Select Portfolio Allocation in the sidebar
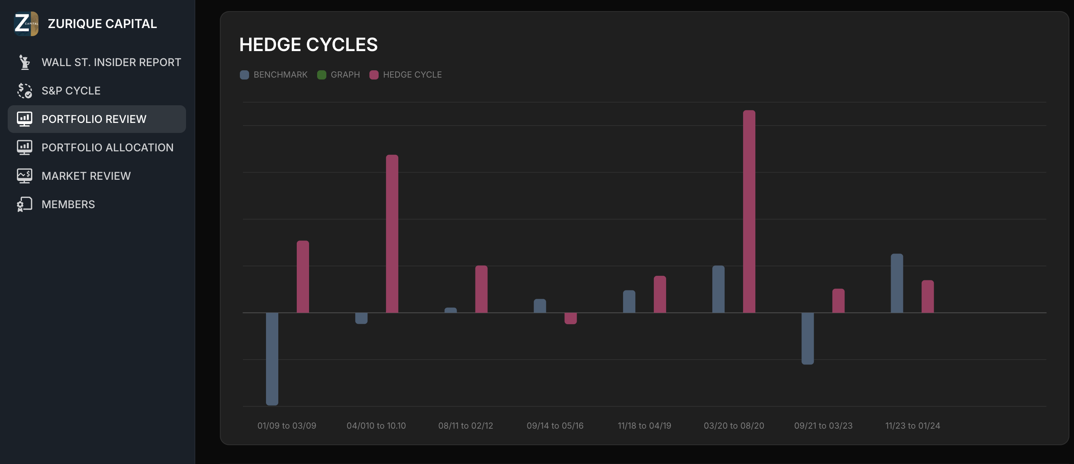The width and height of the screenshot is (1074, 464). tap(107, 147)
